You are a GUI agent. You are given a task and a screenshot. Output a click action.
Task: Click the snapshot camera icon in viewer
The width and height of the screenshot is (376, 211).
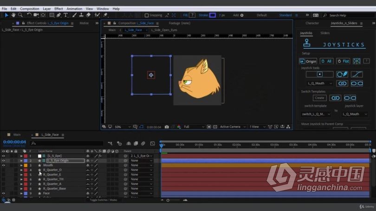[167, 127]
